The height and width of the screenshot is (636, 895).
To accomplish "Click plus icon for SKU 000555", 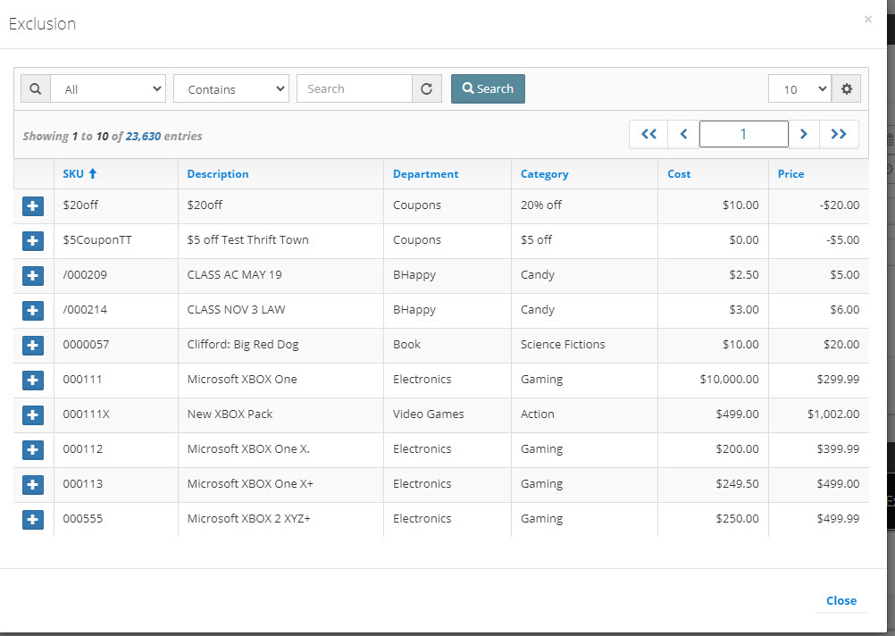I will (33, 520).
